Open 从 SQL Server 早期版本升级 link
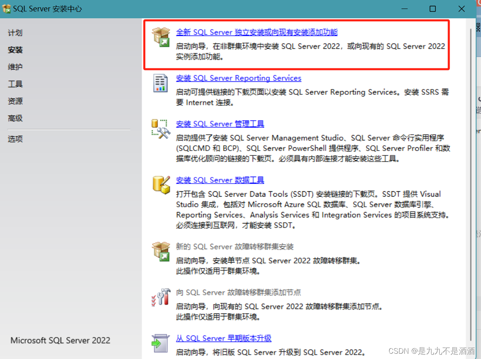481x359 pixels. point(224,338)
